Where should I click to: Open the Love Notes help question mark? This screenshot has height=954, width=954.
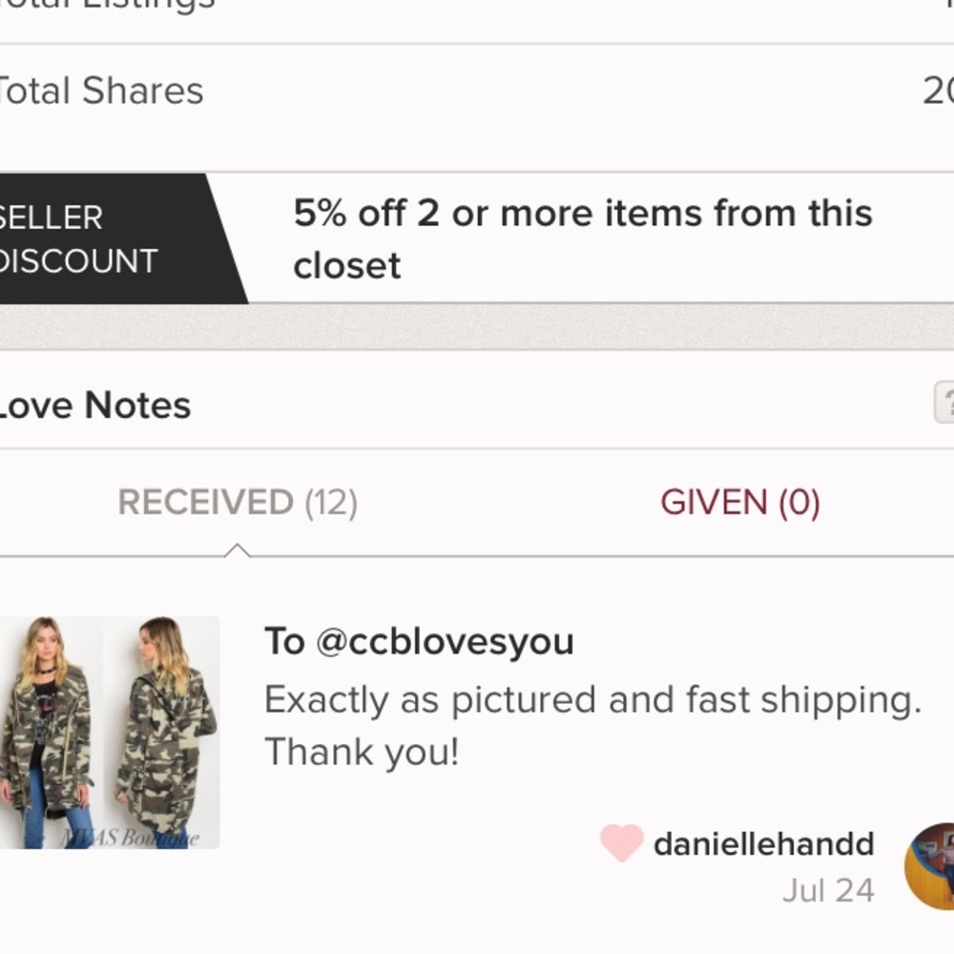click(x=944, y=402)
